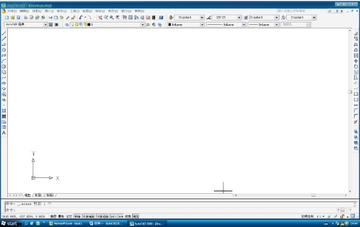
Task: Select the Multiline Text tool (A icon)
Action: tap(4, 133)
